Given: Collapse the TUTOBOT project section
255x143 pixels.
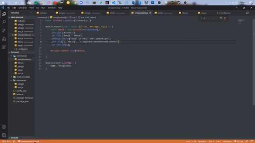Looking at the screenshot, I should coord(15,52).
